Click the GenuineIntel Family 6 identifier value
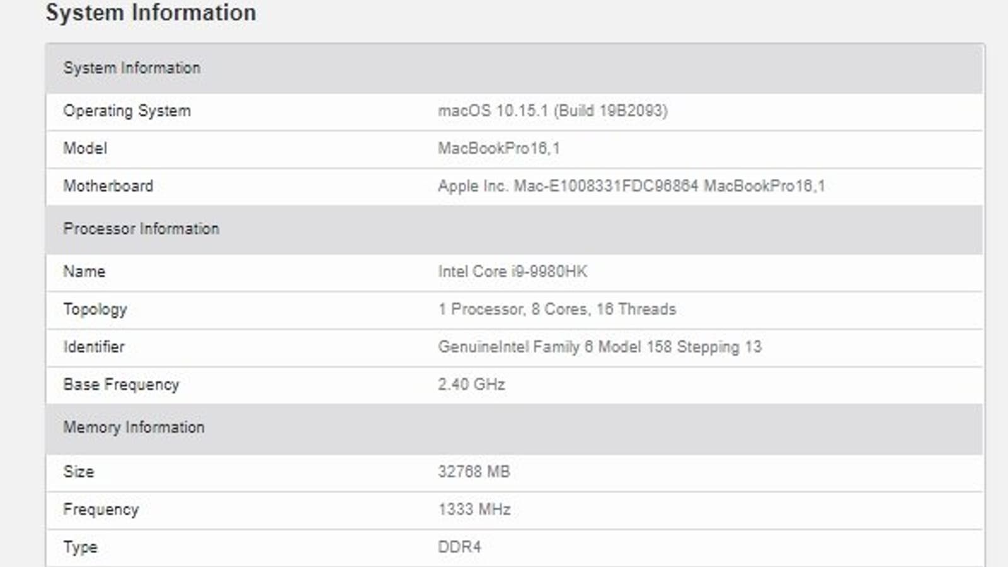Viewport: 1008px width, 567px height. (599, 346)
